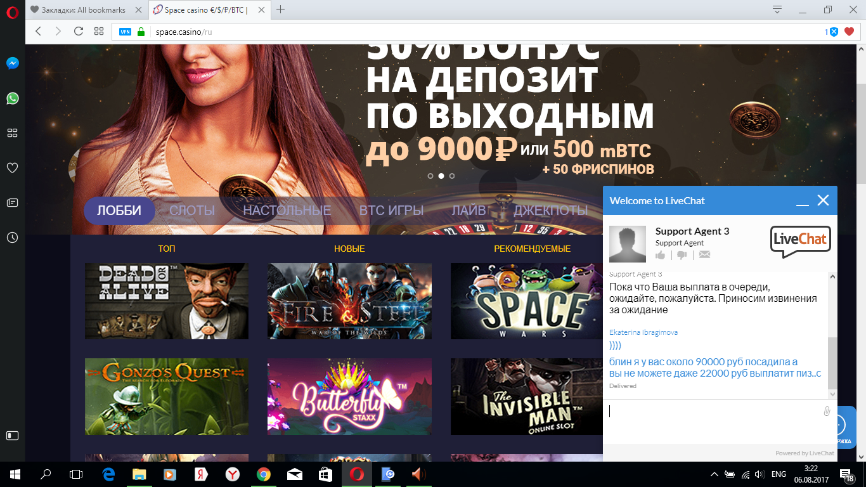Viewport: 866px width, 487px height.
Task: Open Personal News in sidebar
Action: pyautogui.click(x=12, y=203)
